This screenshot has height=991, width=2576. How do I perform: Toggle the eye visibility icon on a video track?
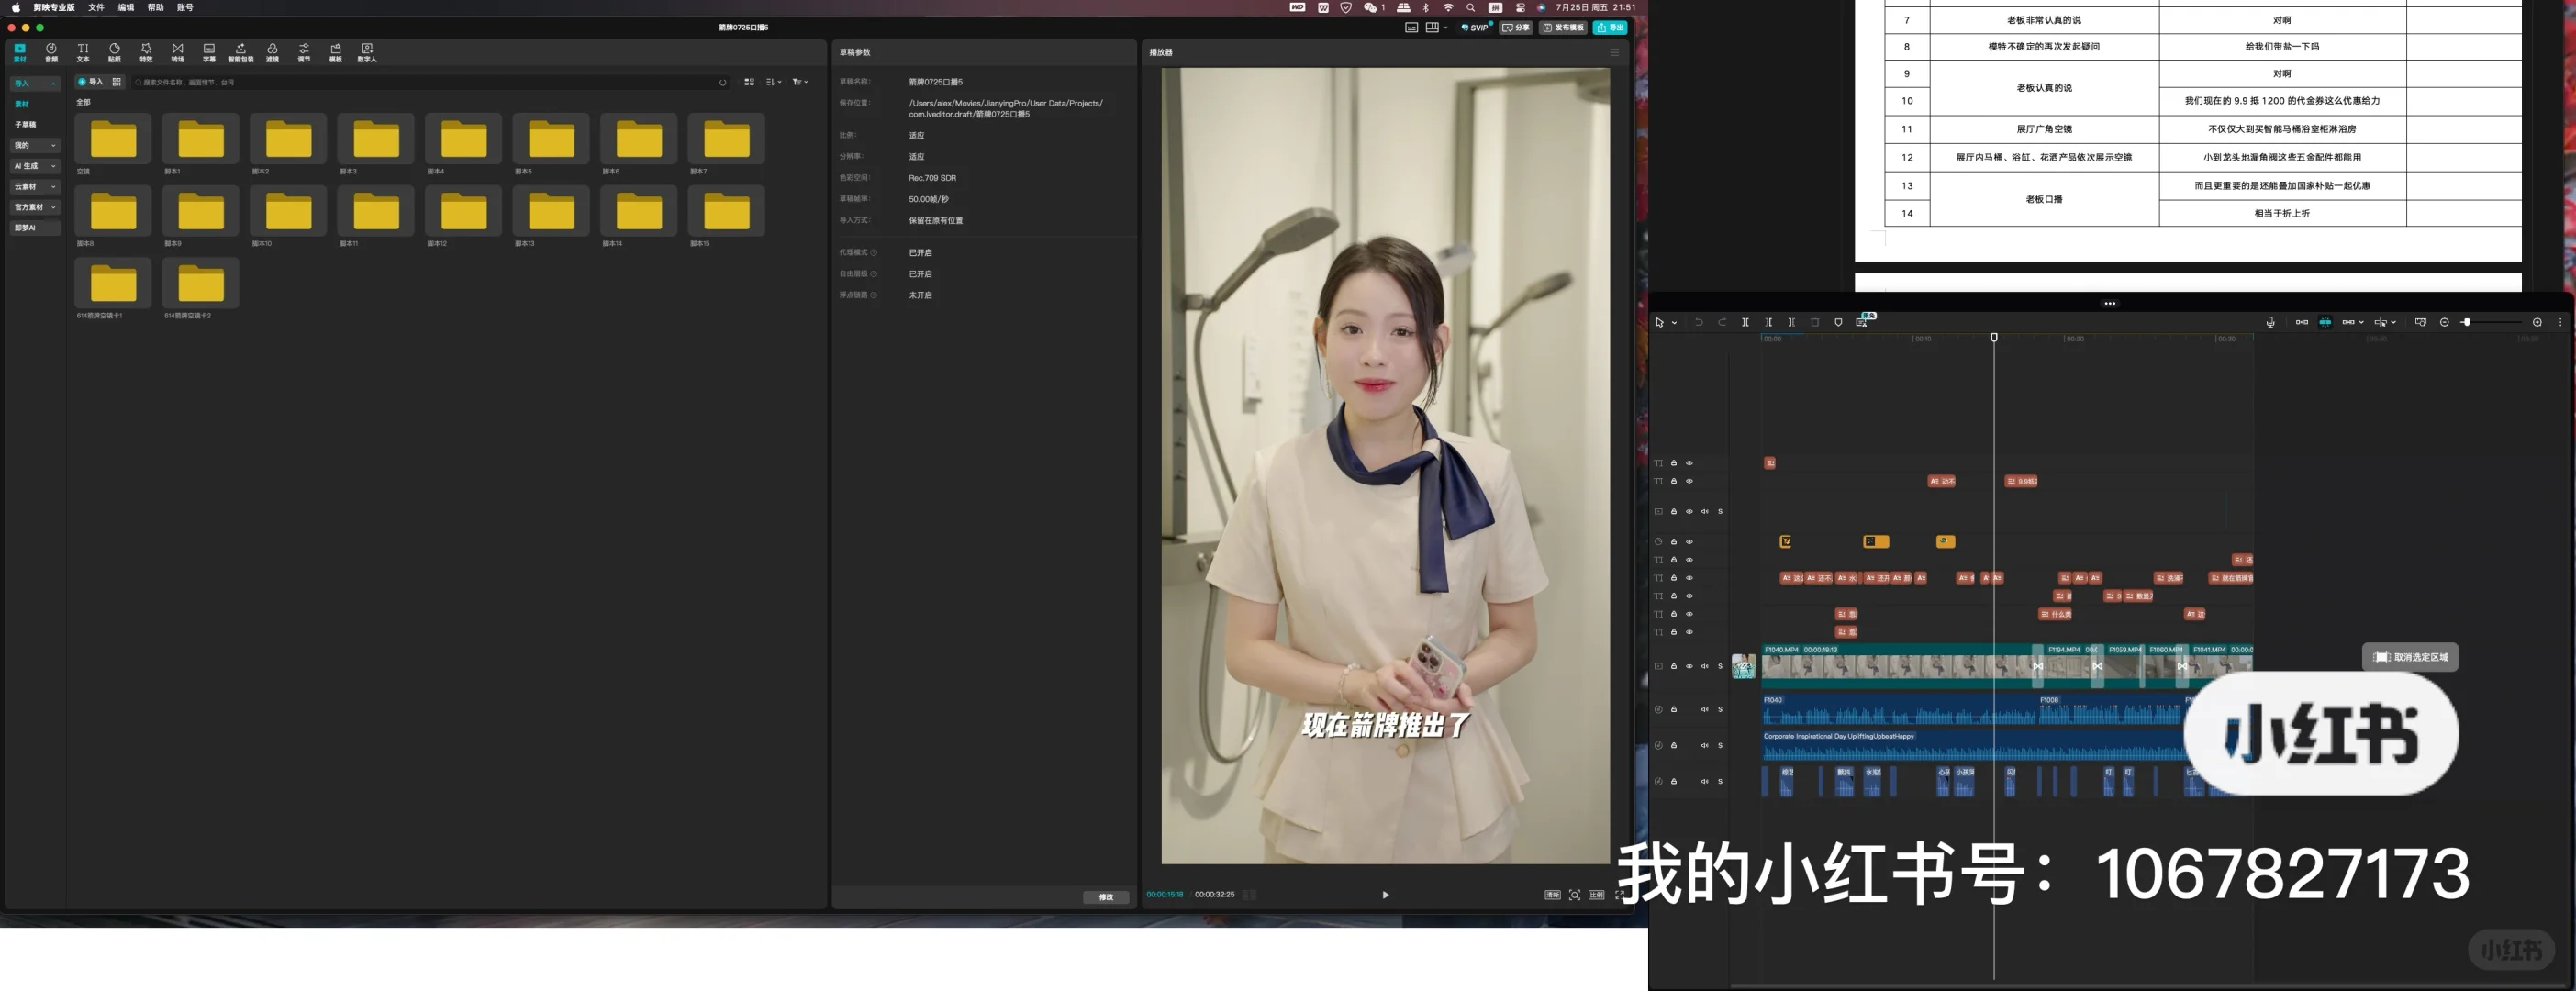pyautogui.click(x=1690, y=665)
